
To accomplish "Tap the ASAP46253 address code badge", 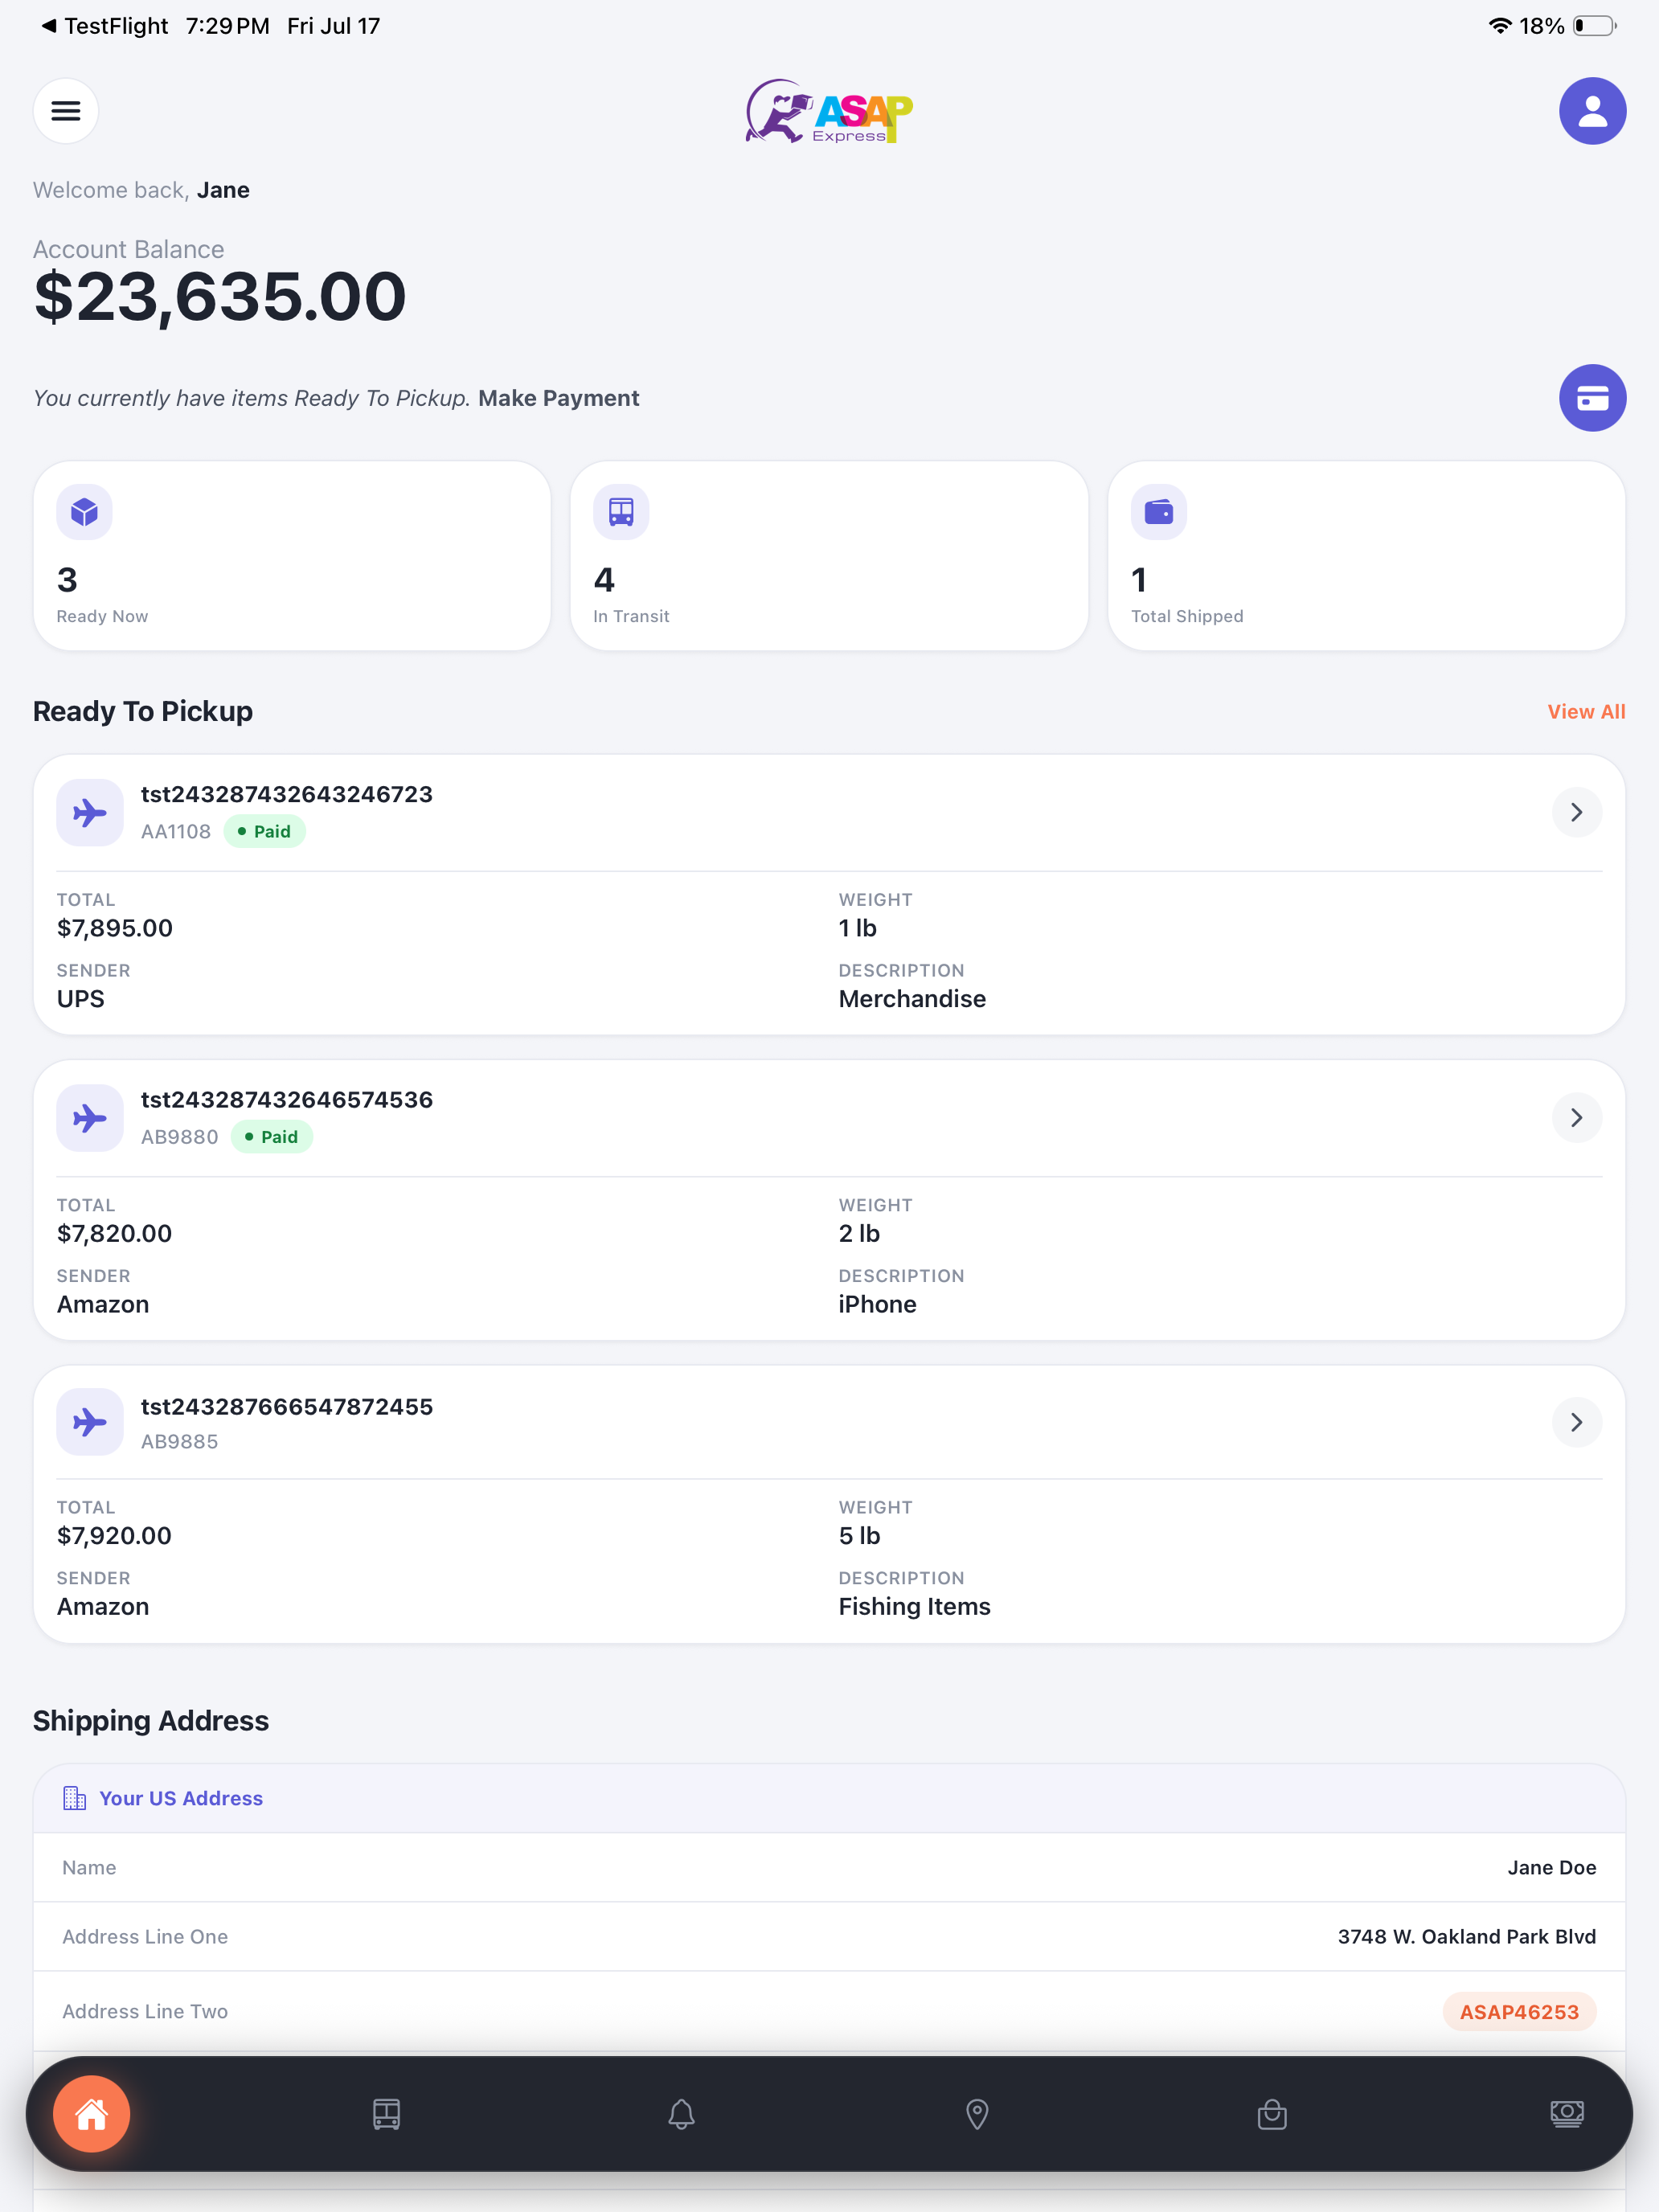I will coord(1519,2012).
